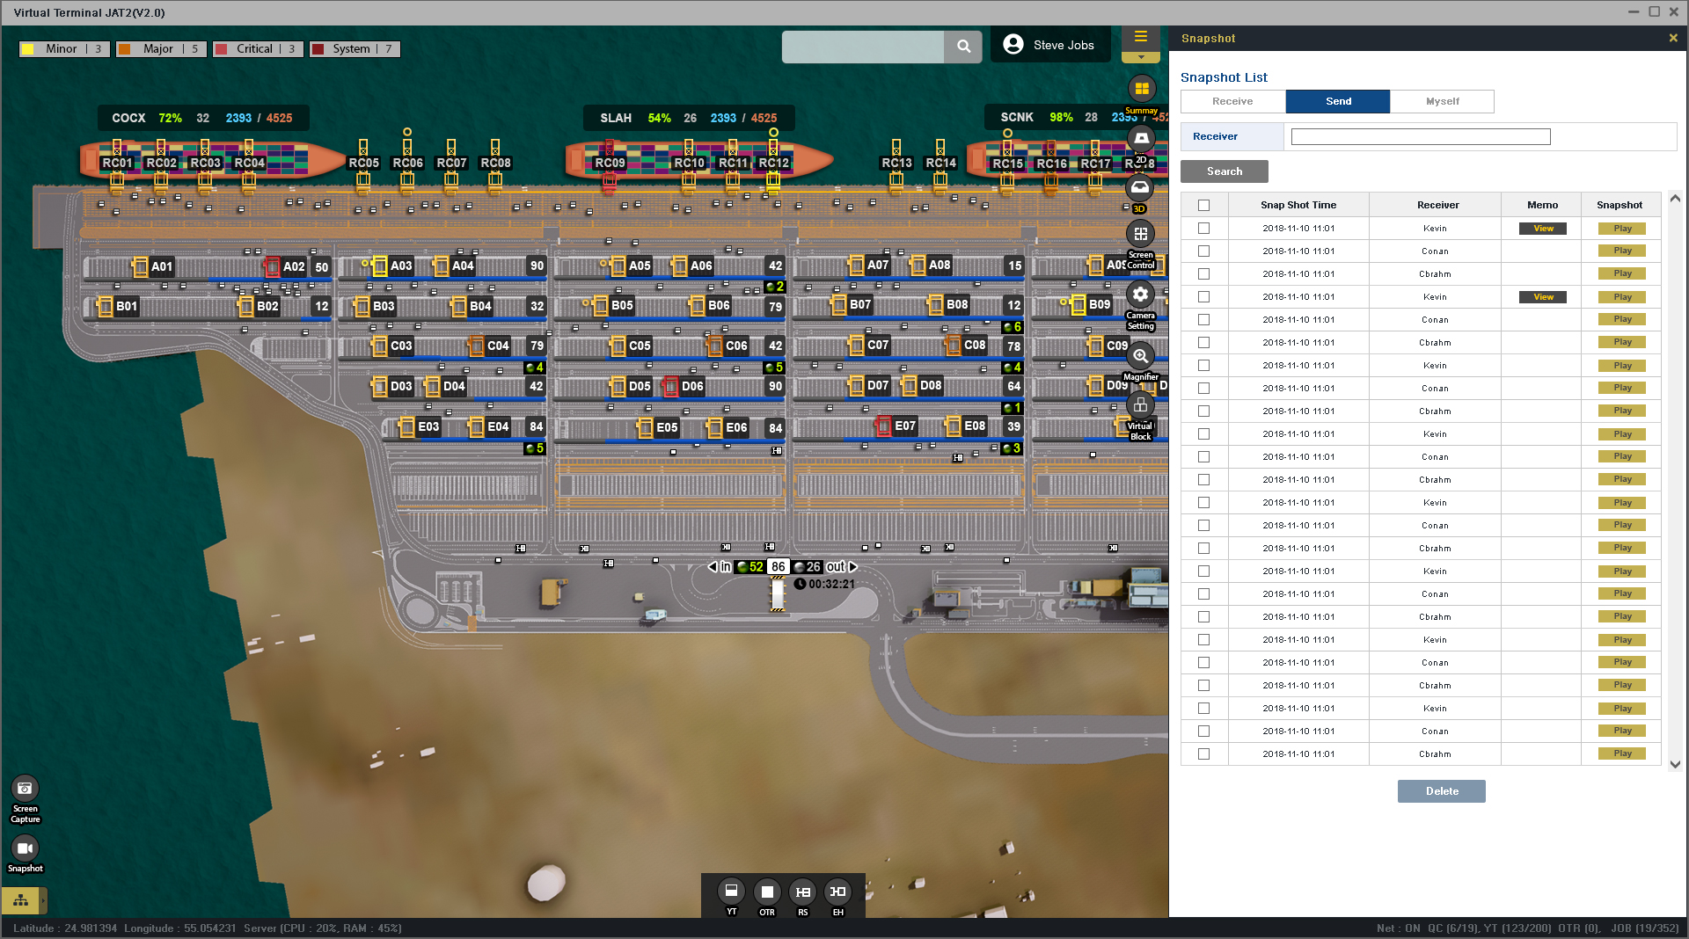
Task: Switch to the Receive tab
Action: tap(1232, 101)
